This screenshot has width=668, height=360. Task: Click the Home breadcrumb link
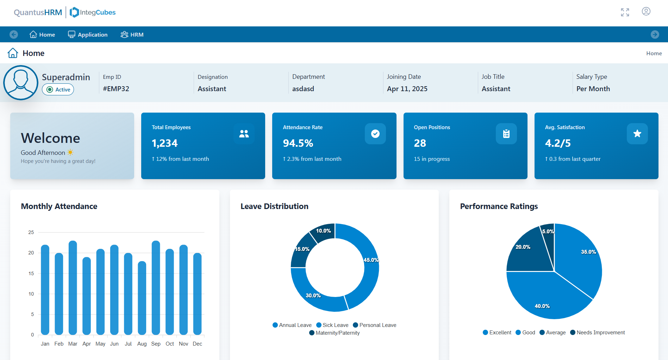[654, 53]
